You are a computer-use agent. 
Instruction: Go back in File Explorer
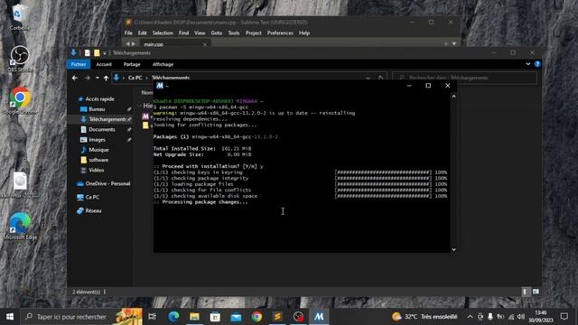tap(75, 79)
